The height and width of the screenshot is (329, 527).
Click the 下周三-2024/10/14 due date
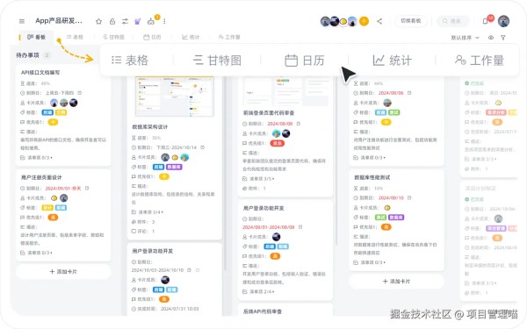[177, 147]
